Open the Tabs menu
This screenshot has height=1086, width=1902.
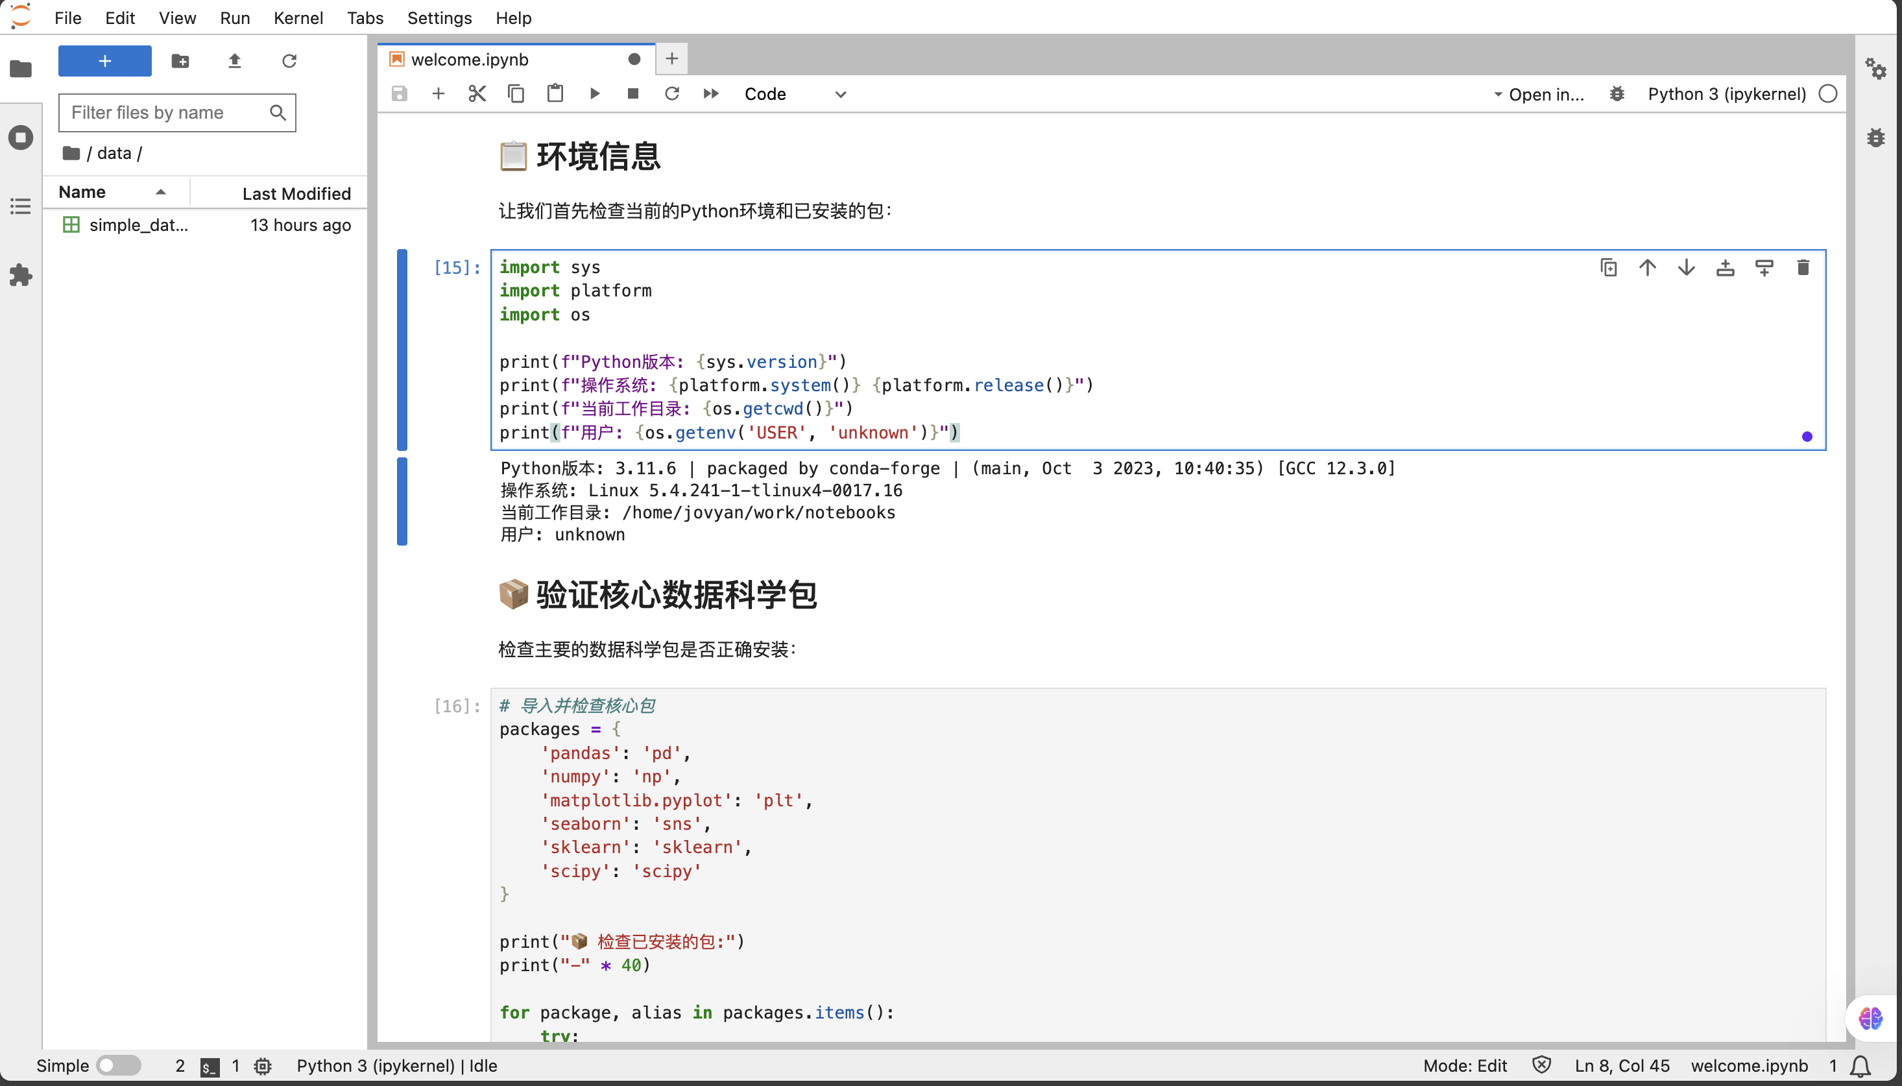pyautogui.click(x=365, y=18)
